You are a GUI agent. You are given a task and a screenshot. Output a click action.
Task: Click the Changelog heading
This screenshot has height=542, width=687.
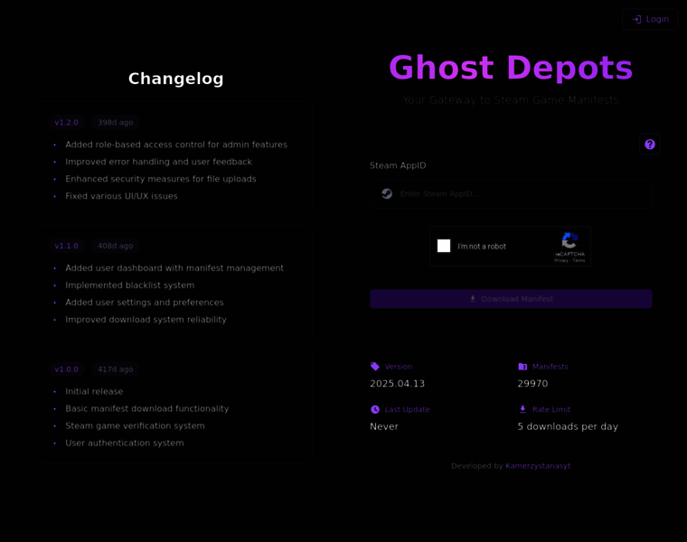176,79
